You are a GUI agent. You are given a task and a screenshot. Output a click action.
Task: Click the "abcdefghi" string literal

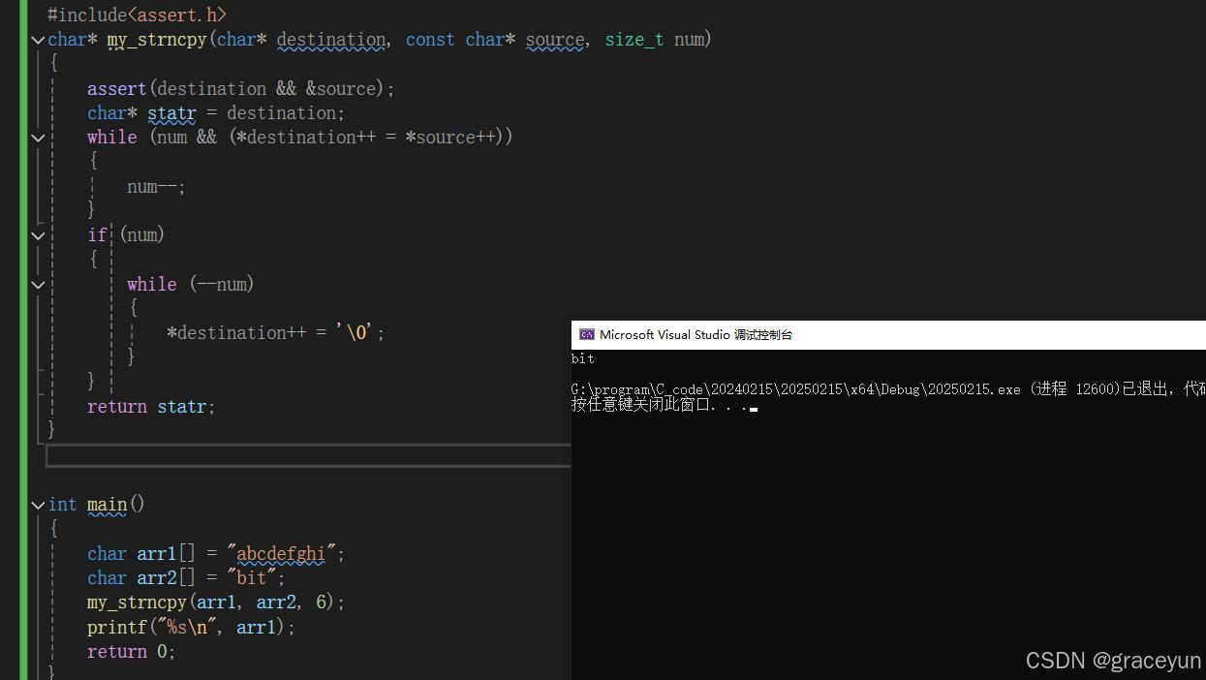[x=281, y=554]
